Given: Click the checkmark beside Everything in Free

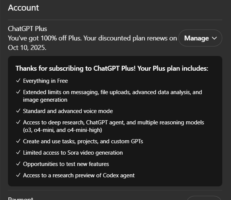Looking at the screenshot, I should click(18, 81).
